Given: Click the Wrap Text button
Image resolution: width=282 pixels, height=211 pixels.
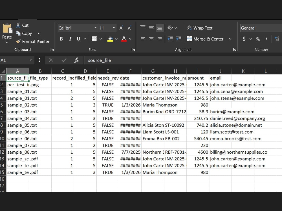Looking at the screenshot, I should tap(200, 28).
